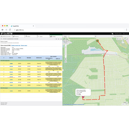Select the Отчёты reports tab
The height and width of the screenshot is (129, 129).
pos(56,36)
